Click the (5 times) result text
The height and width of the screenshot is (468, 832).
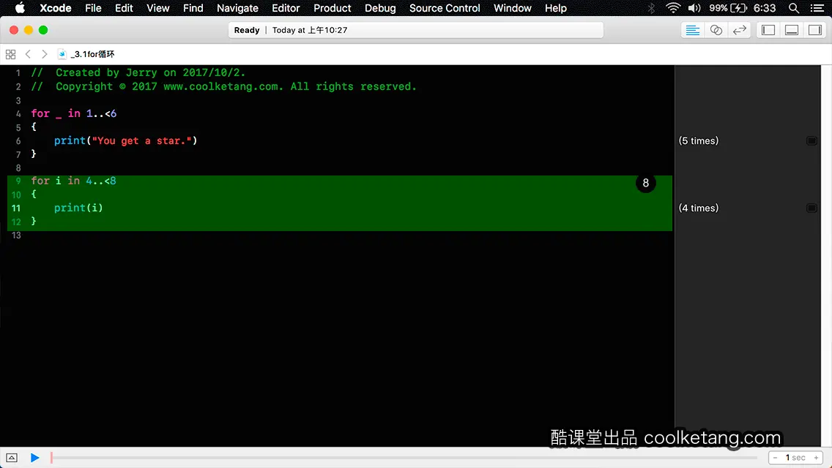click(698, 140)
